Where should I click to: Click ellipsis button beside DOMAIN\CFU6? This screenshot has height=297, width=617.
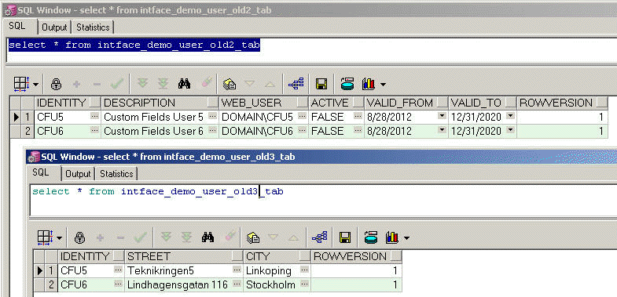pyautogui.click(x=302, y=130)
